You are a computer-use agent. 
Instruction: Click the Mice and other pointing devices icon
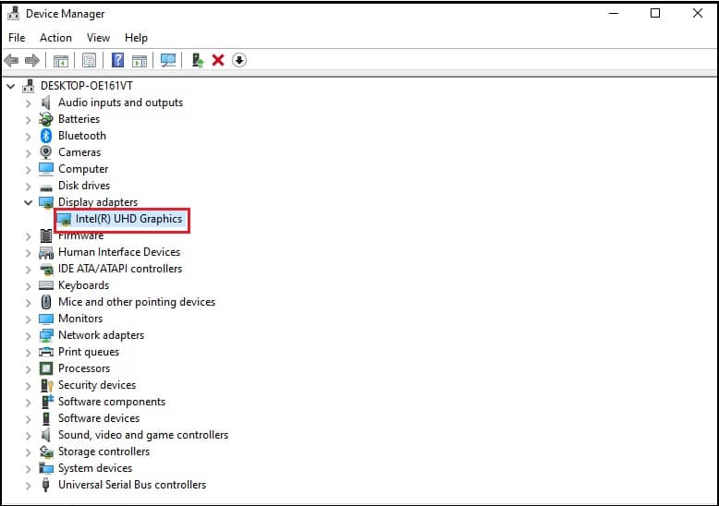(x=46, y=302)
